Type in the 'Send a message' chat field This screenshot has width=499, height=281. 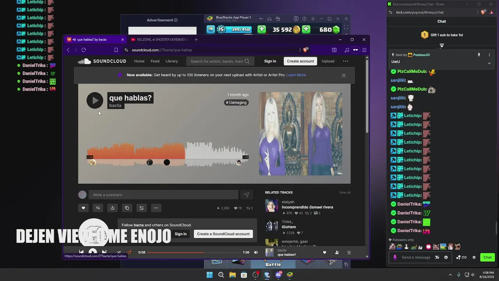(416, 257)
